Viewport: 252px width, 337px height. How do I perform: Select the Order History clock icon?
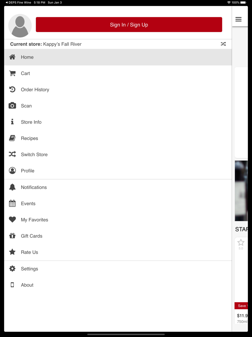12,89
